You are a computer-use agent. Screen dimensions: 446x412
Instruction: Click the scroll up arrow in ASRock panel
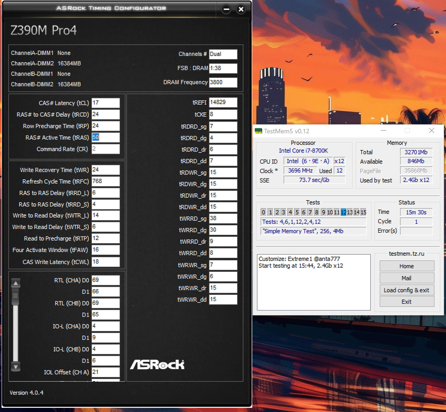tap(16, 283)
